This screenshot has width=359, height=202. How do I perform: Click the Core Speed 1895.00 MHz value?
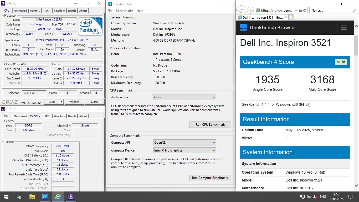pyautogui.click(x=35, y=69)
